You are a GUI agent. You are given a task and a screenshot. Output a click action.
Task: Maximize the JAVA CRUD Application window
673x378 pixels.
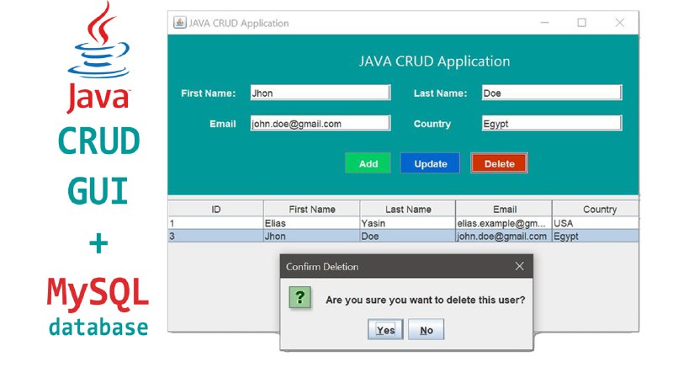[x=581, y=23]
